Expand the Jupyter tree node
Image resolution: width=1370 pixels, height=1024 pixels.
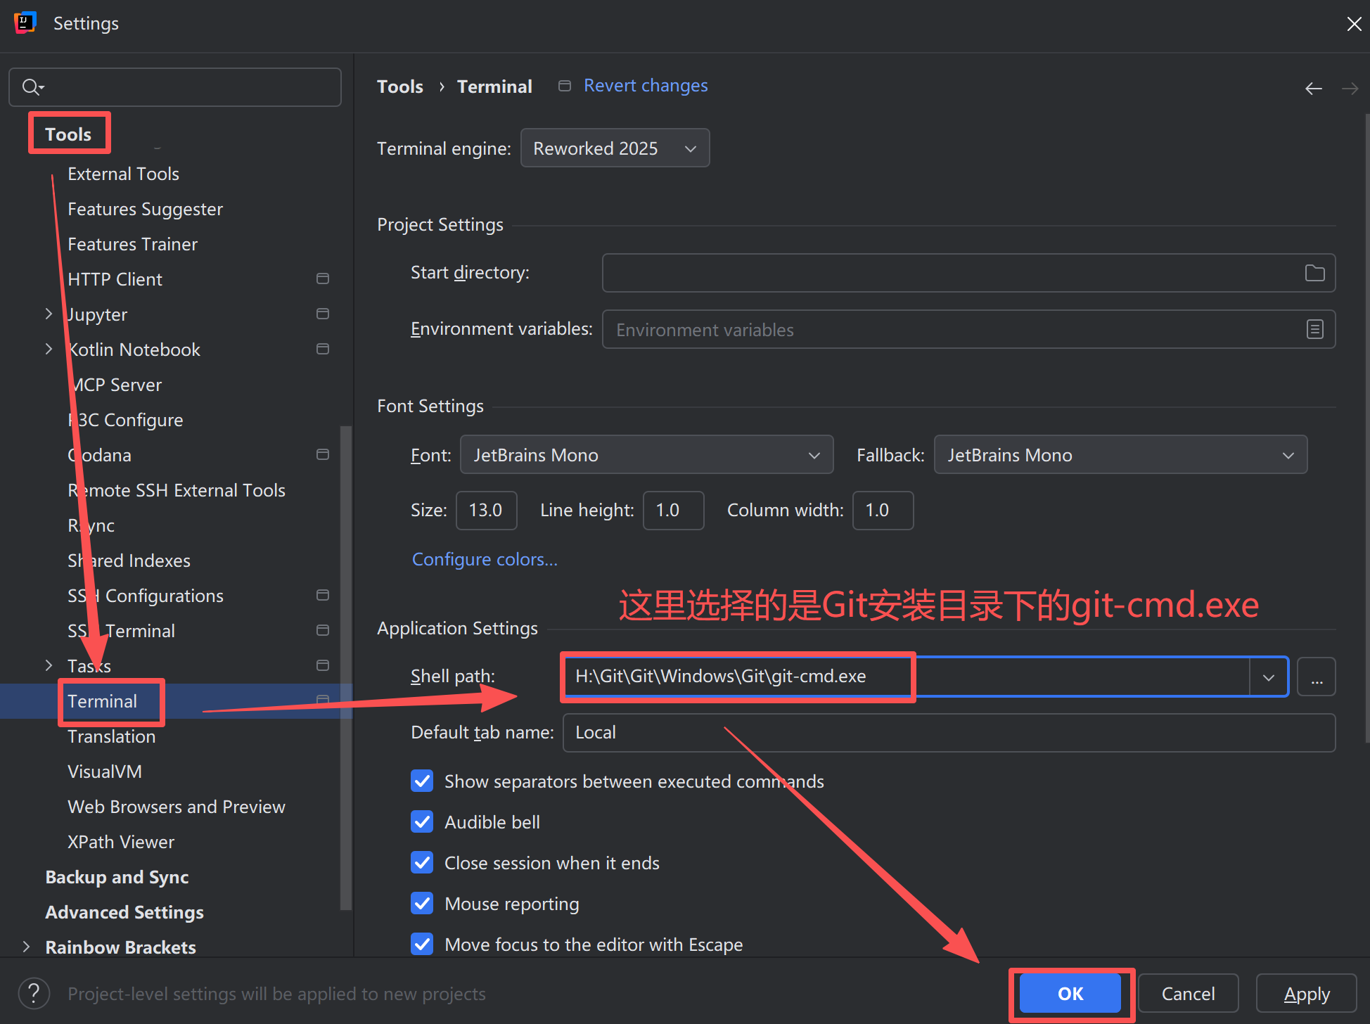(49, 314)
